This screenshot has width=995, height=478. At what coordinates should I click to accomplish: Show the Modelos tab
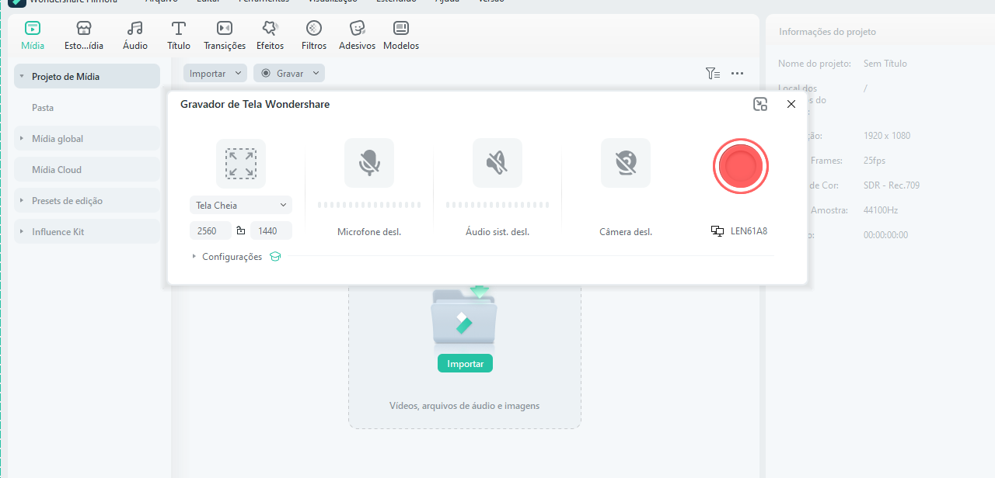tap(401, 36)
